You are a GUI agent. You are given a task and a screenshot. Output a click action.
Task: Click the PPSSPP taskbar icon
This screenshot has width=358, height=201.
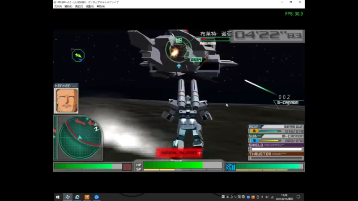pos(68,197)
